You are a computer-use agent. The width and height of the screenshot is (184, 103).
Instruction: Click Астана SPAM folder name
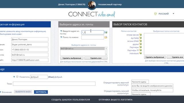[133, 41]
